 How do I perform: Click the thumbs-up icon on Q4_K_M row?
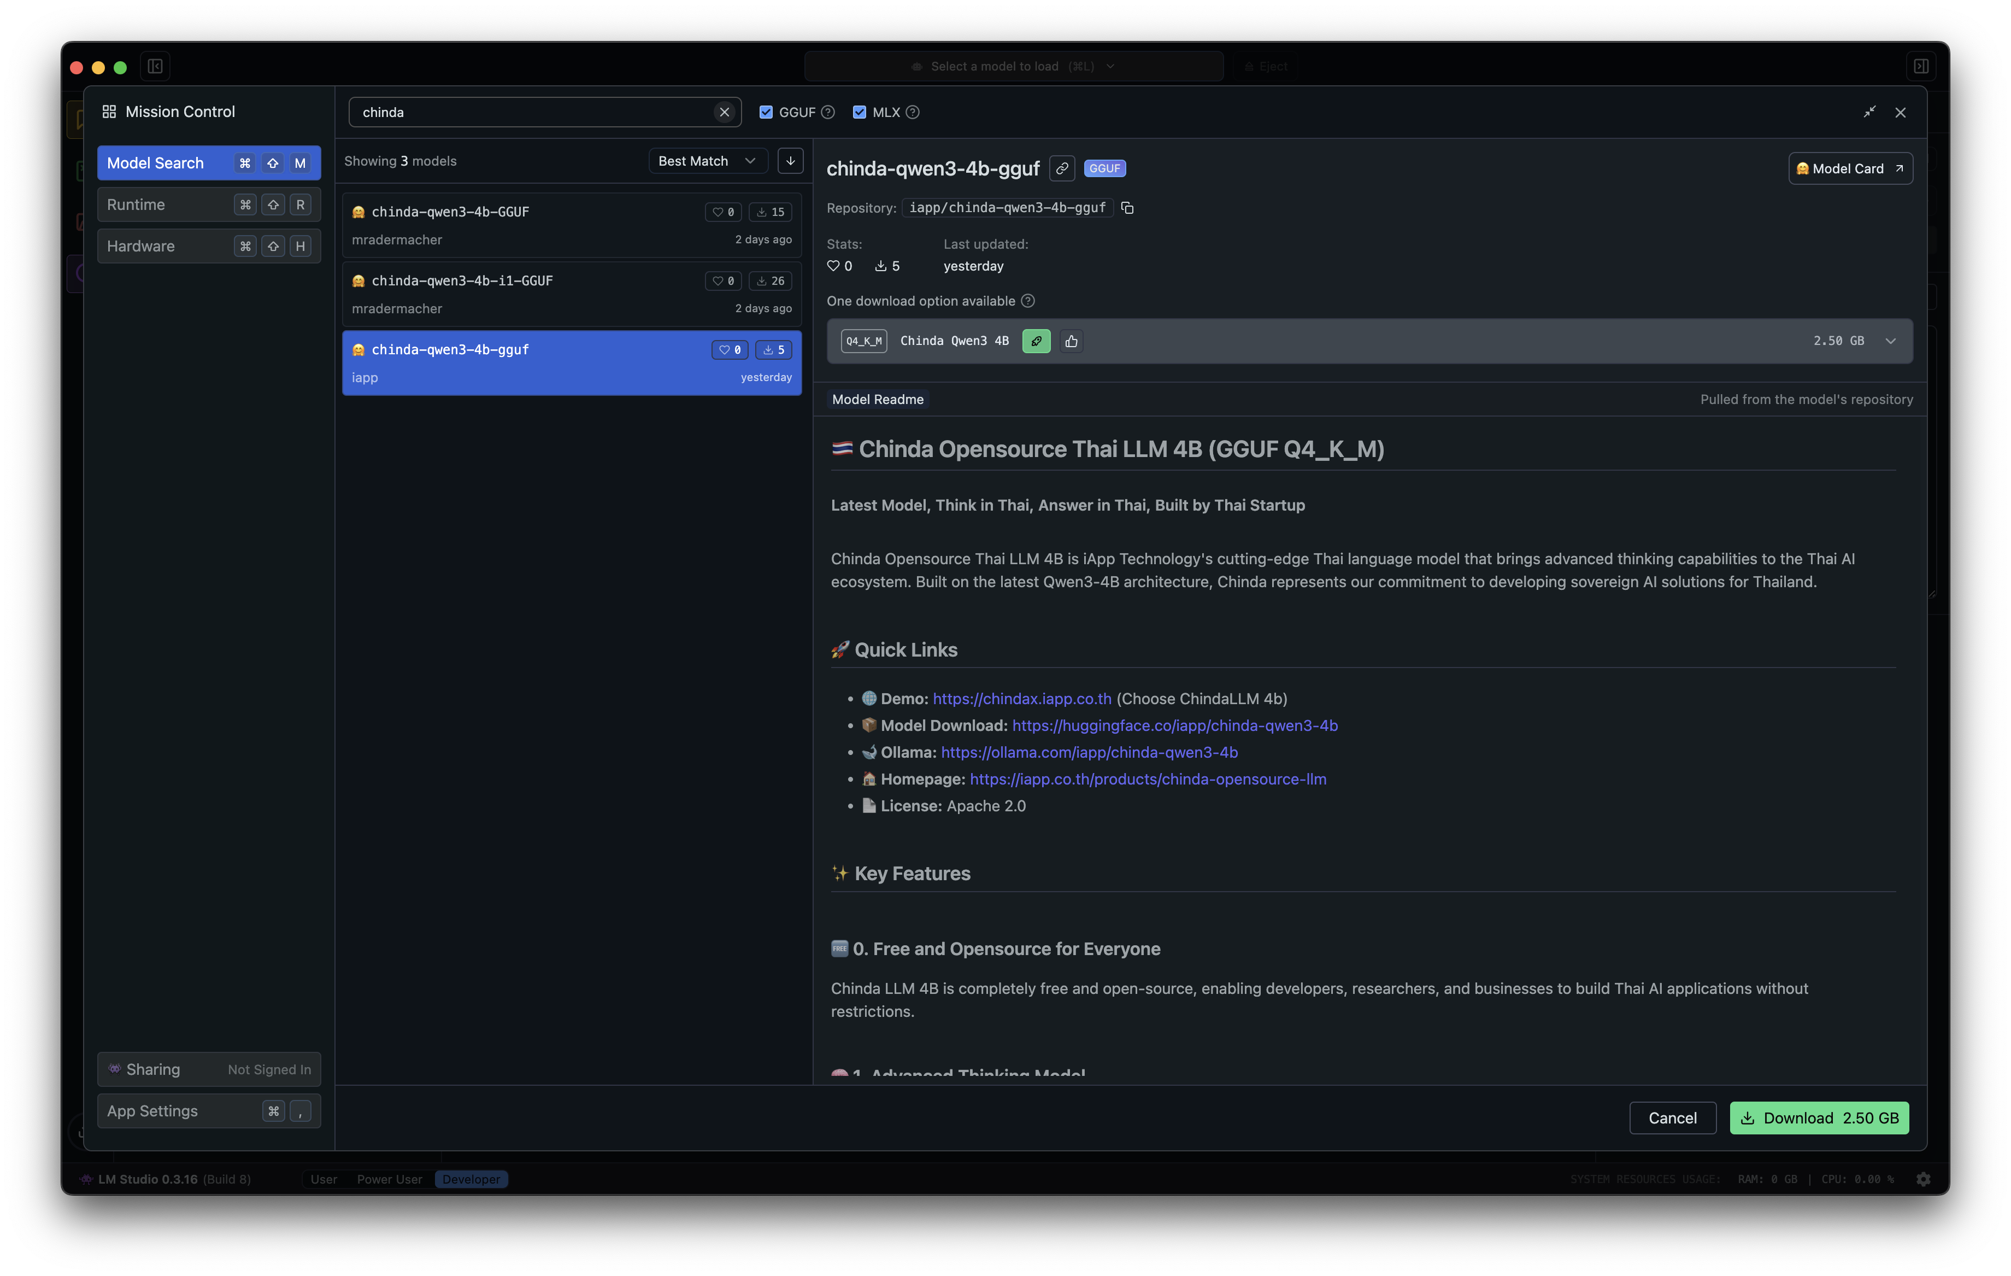tap(1072, 341)
